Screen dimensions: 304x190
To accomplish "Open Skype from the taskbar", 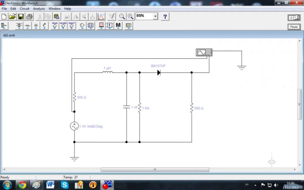I will click(x=65, y=185).
